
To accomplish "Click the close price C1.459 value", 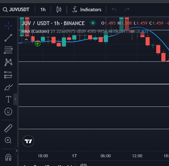I will point(156,23).
